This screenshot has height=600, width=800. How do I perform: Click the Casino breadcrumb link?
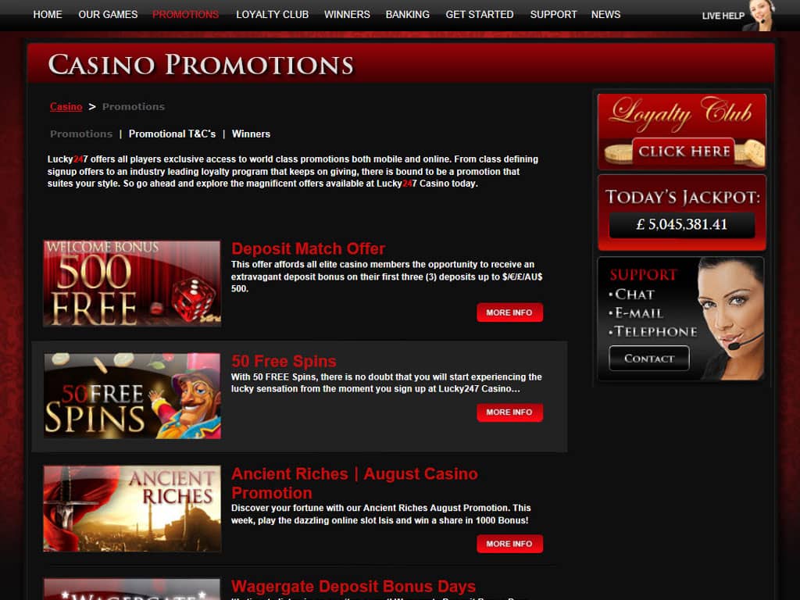(x=66, y=106)
